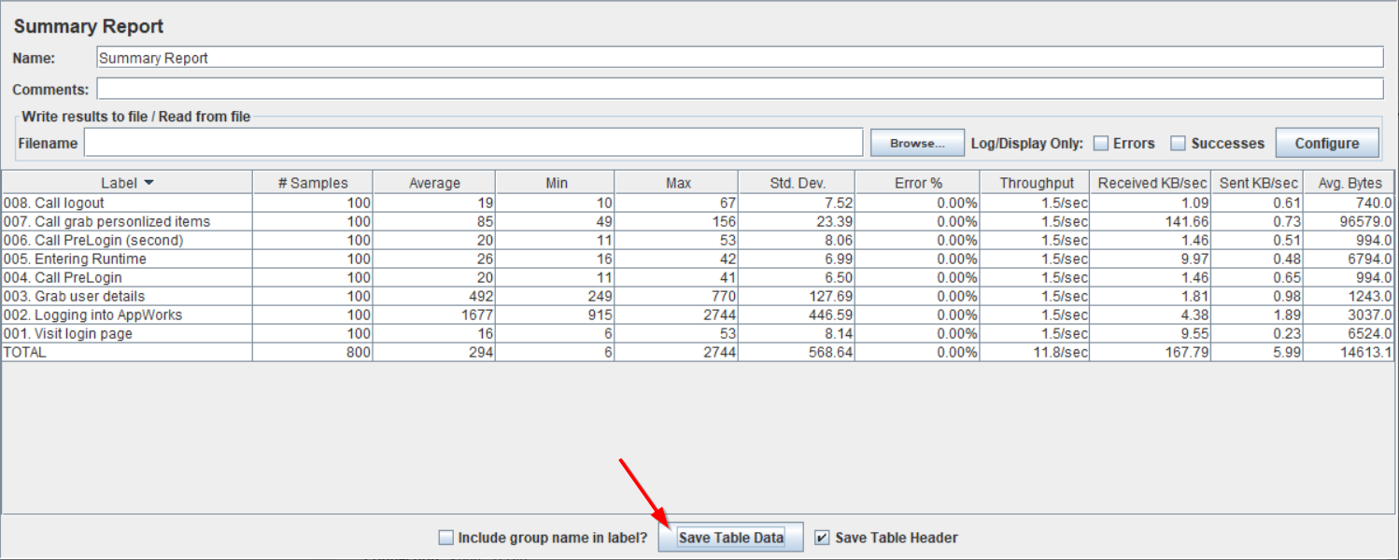1399x560 pixels.
Task: Click the Std. Dev. column header
Action: [797, 183]
